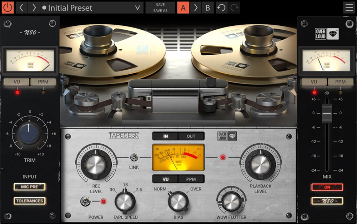357x224 pixels.
Task: Click the PLAYBACK LEVEL knob
Action: click(260, 164)
